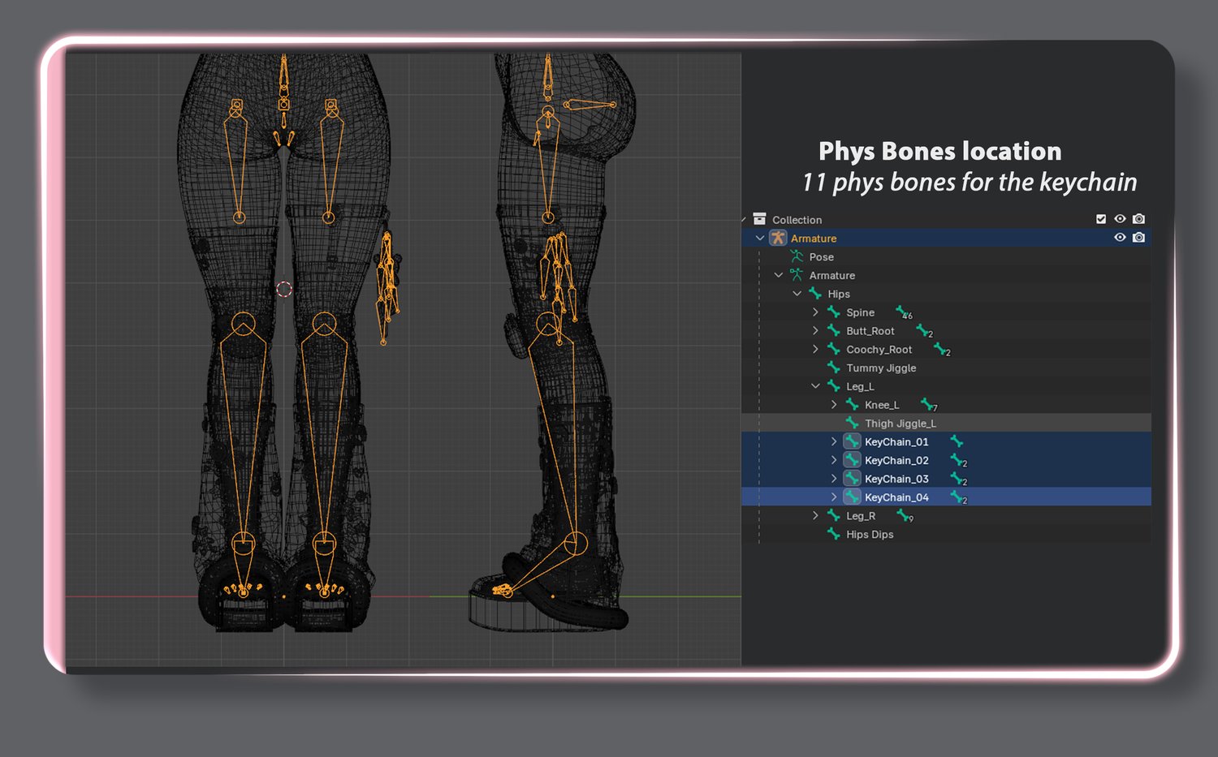1218x757 pixels.
Task: Select the Tummy Jiggle bone
Action: point(881,368)
